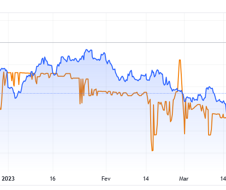Click the orange line's tallest spike near Mar
Image resolution: width=226 pixels, height=190 pixels.
[180, 60]
